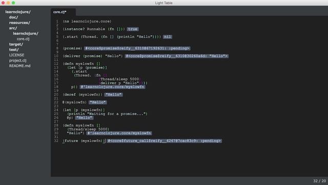
Task: Click '(future (myslowfn))' on line 32
Action: 84,141
